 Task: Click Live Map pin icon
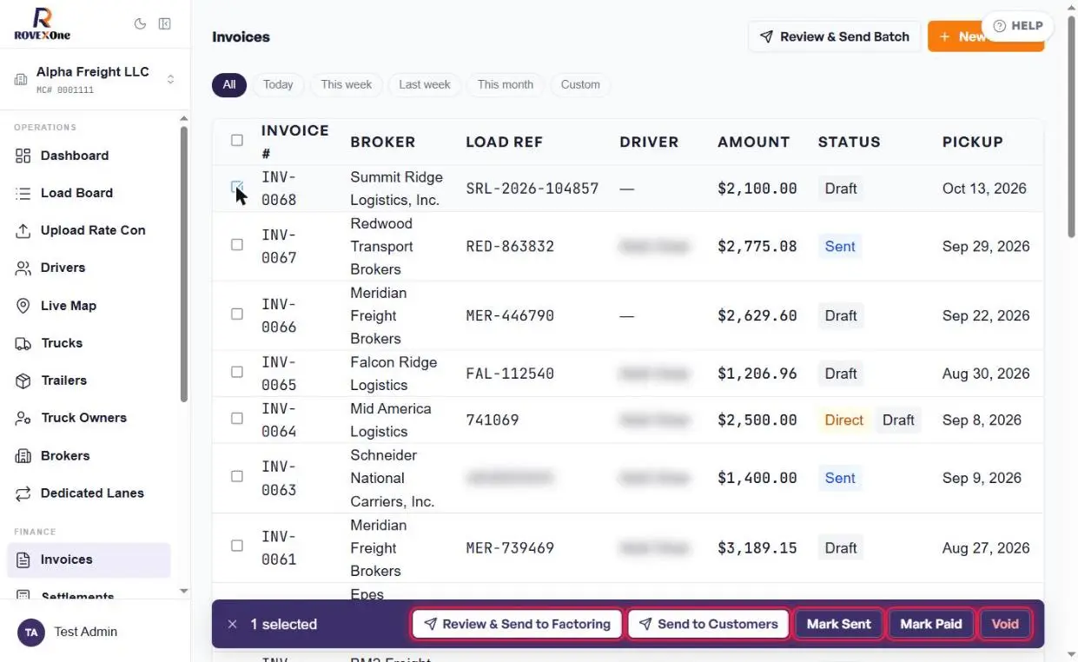pos(23,306)
